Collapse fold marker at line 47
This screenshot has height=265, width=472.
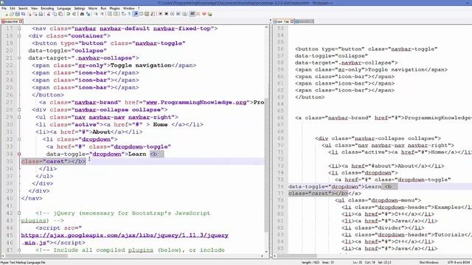pos(19,250)
